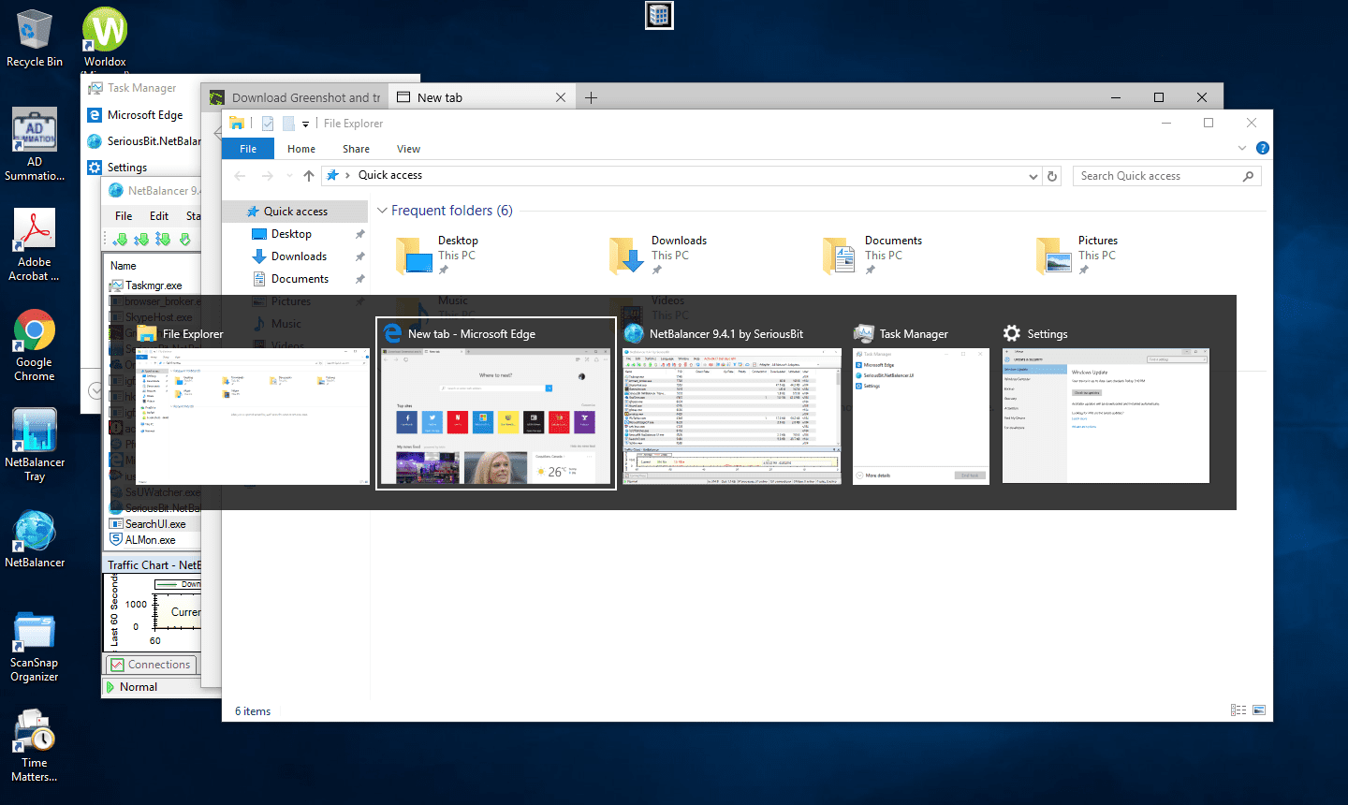The height and width of the screenshot is (805, 1348).
Task: Click the pin icon beside Documents in navigation pane
Action: [x=359, y=279]
